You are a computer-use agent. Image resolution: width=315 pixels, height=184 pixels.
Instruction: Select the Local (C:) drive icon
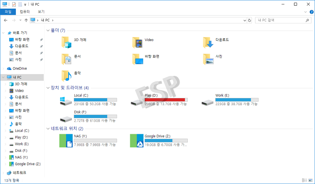tap(66, 101)
